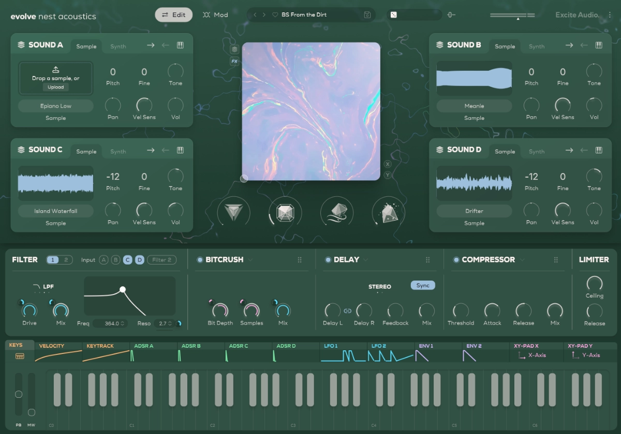Click the Upload sample button
The width and height of the screenshot is (621, 434).
56,87
